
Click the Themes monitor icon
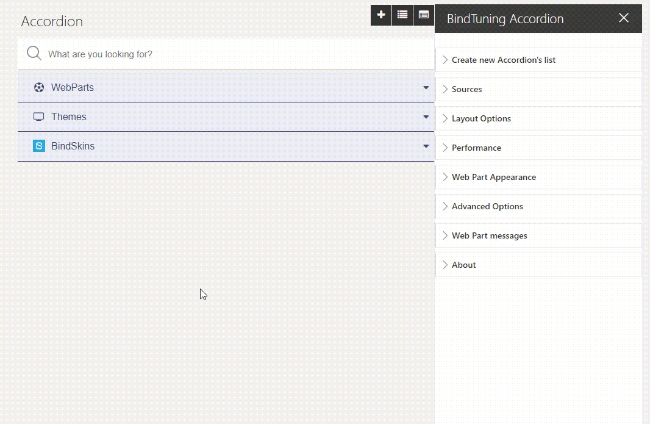click(x=39, y=117)
